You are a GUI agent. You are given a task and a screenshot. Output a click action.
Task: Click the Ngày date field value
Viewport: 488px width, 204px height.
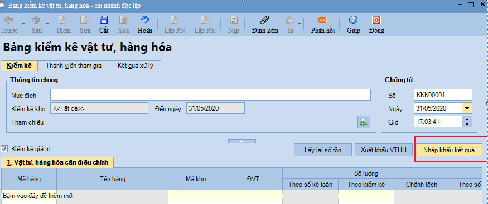tap(438, 108)
